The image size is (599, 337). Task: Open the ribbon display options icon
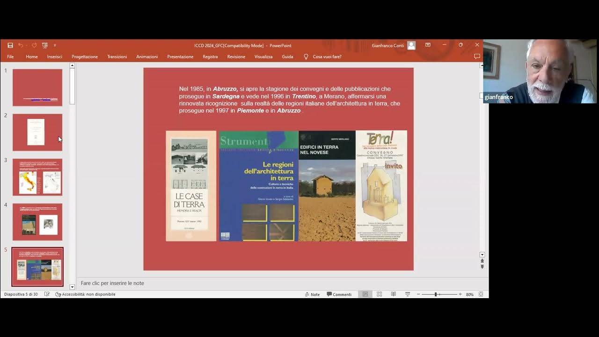pos(428,45)
